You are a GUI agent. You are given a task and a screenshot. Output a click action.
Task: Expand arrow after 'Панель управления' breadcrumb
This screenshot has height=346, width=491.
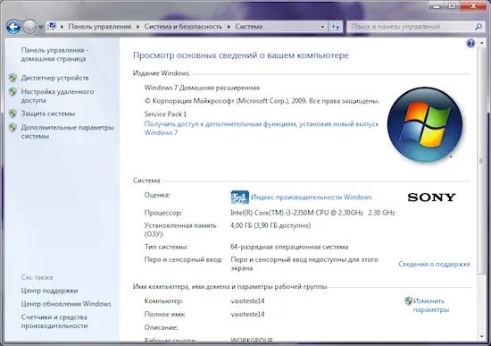pos(137,27)
